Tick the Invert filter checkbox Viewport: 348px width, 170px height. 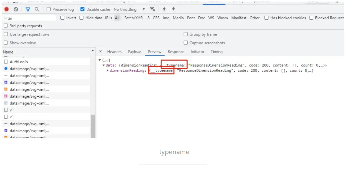(x=62, y=18)
